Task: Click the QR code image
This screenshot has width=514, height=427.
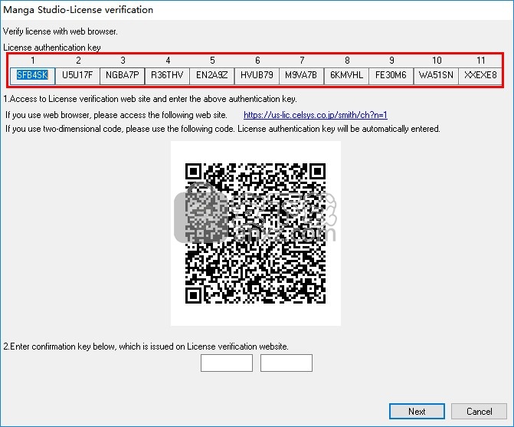Action: 256,233
